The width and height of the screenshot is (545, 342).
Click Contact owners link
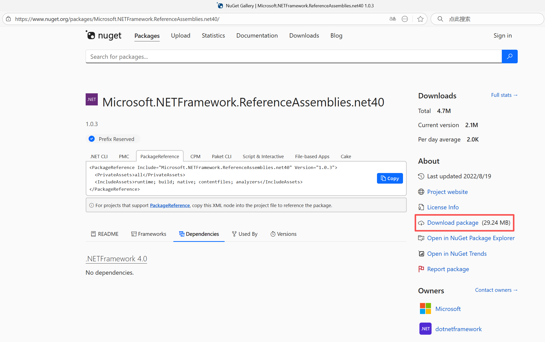pos(496,290)
